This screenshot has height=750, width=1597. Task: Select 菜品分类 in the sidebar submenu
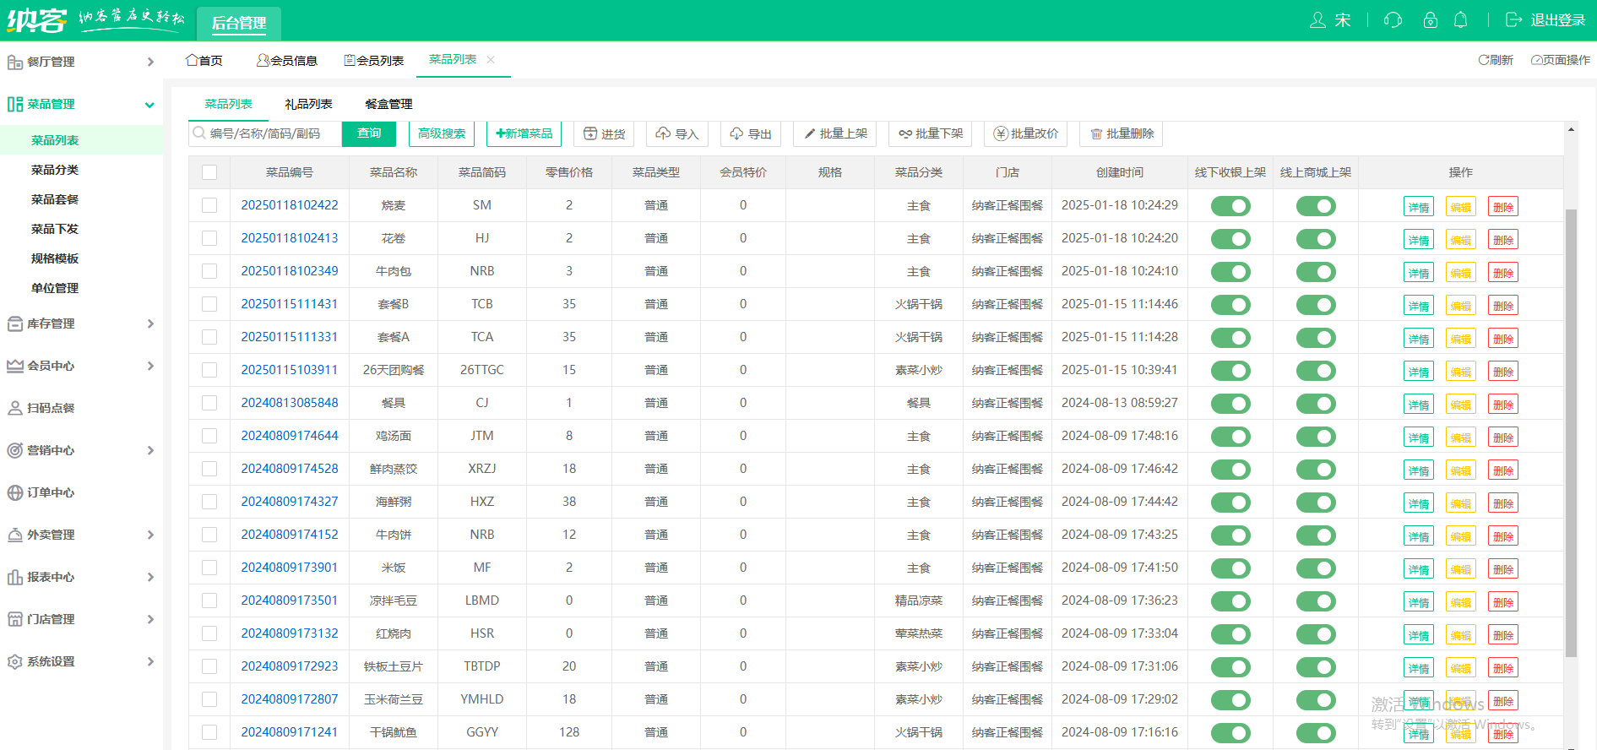coord(55,170)
